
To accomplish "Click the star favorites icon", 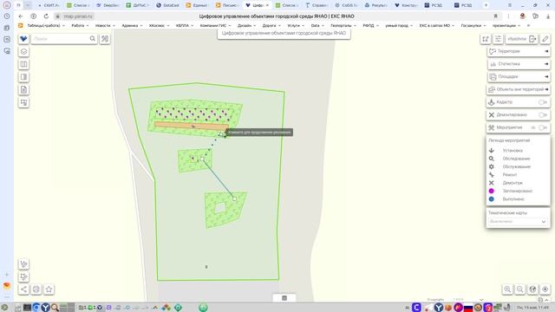I will tap(49, 289).
